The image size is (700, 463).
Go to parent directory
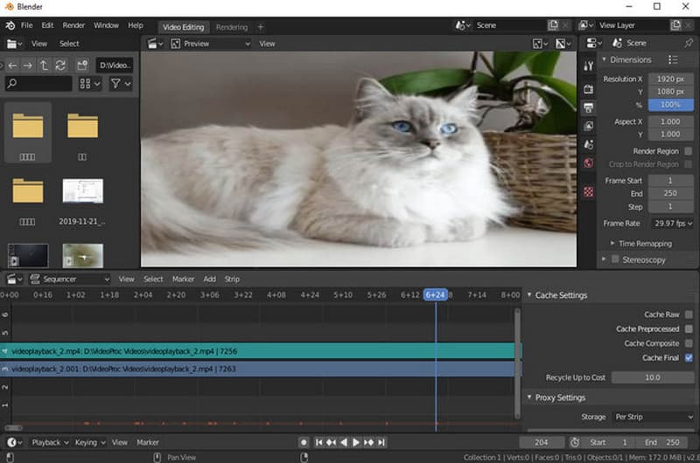[x=44, y=66]
